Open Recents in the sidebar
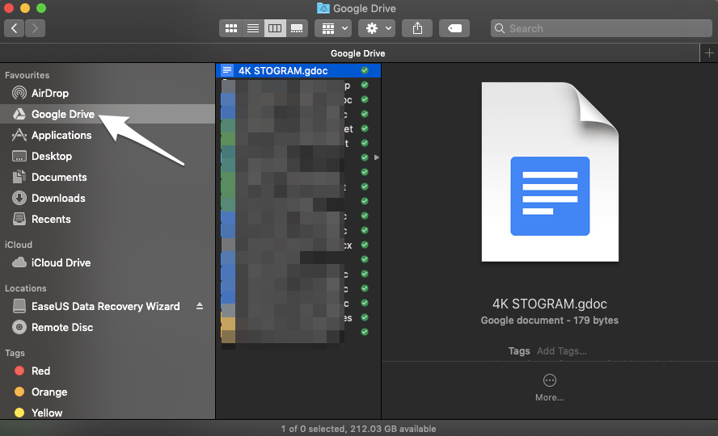The image size is (718, 436). [x=108, y=220]
